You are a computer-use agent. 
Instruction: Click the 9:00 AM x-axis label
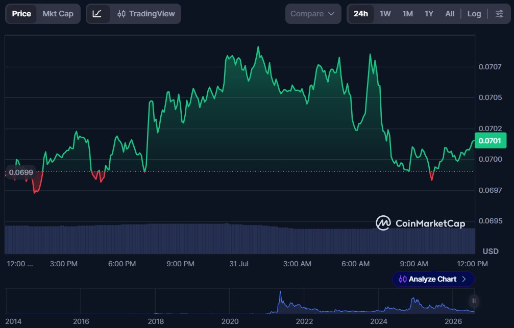pyautogui.click(x=413, y=264)
